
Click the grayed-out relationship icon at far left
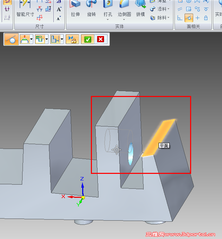pyautogui.click(x=7, y=18)
